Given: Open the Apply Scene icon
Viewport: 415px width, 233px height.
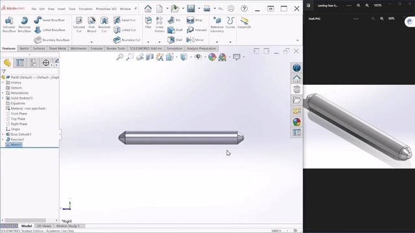Looking at the screenshot, I should [x=222, y=57].
